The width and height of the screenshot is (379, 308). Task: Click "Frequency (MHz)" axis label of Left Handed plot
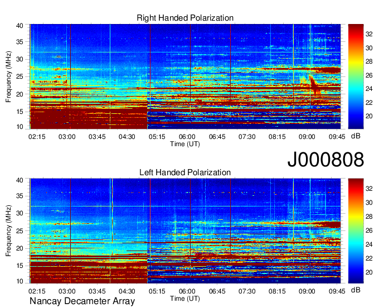8,231
